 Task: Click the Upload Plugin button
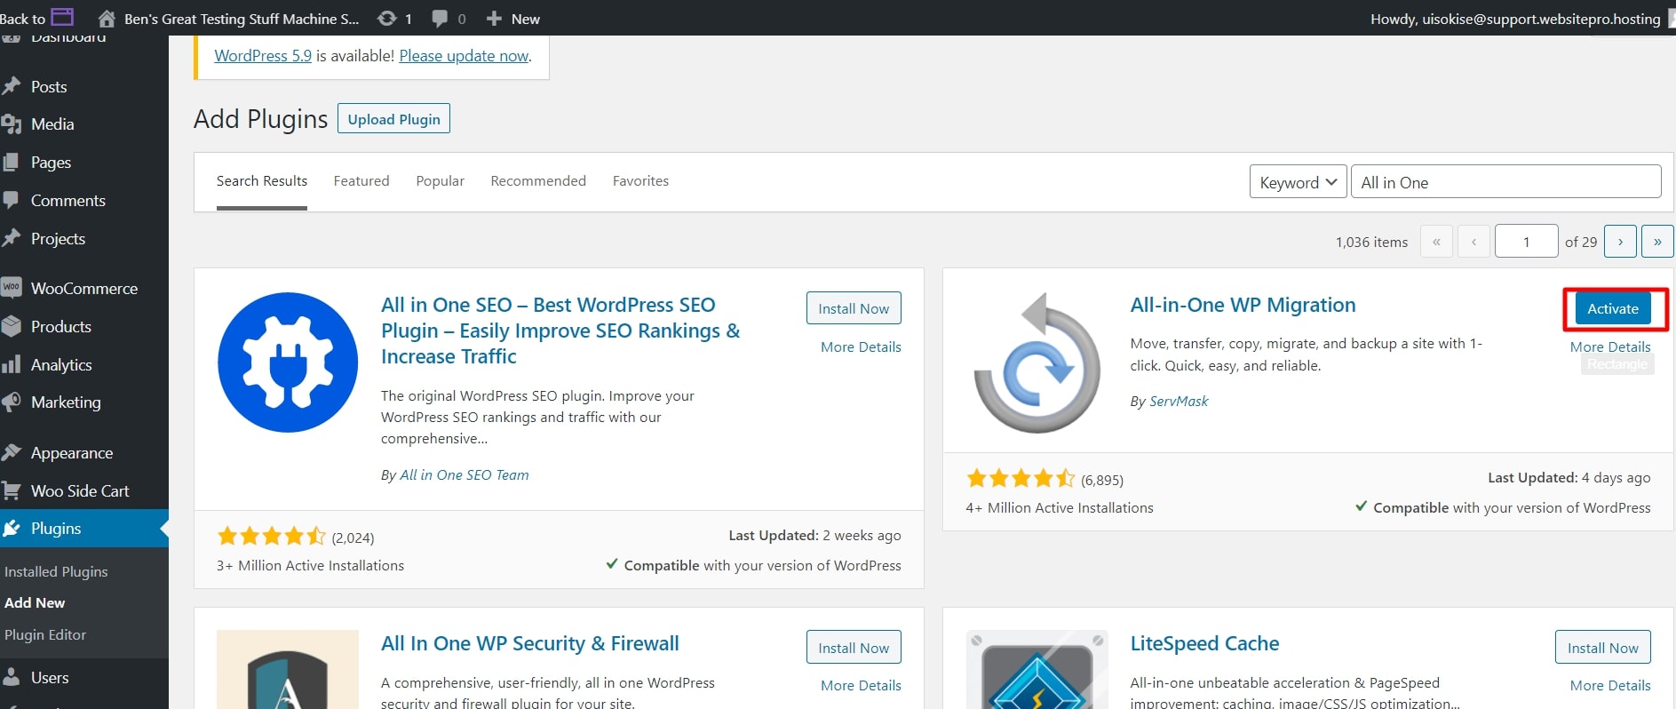click(393, 119)
